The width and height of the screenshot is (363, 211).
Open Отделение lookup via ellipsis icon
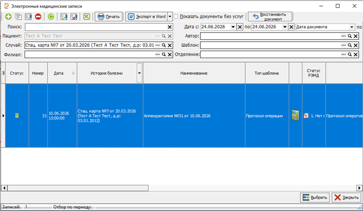[x=343, y=55]
